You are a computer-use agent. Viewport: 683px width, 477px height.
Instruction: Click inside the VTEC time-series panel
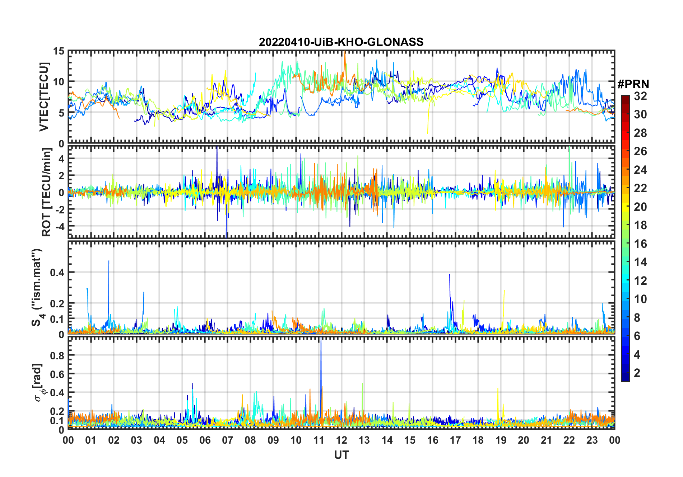click(341, 97)
